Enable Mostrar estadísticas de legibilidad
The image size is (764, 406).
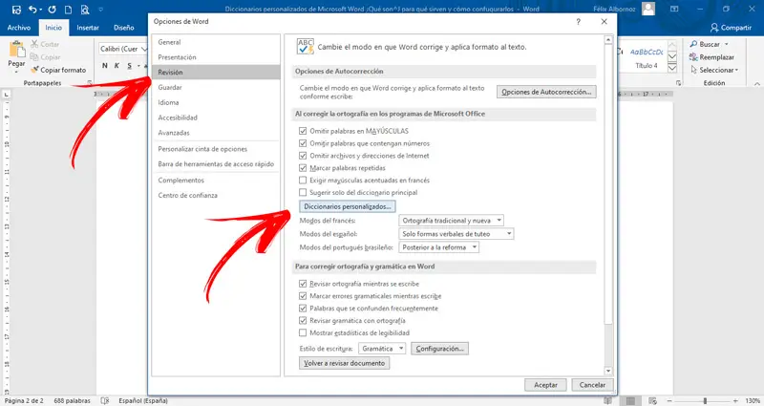303,332
